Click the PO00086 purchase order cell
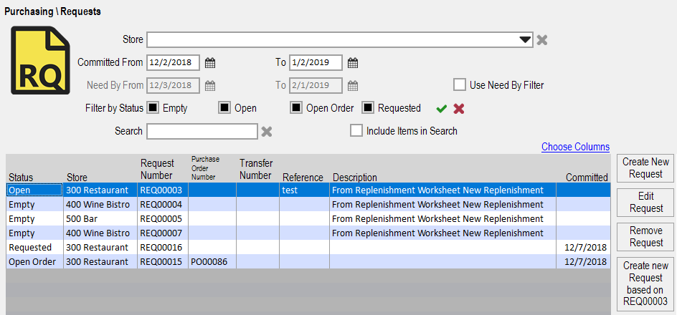677x315 pixels. click(212, 261)
